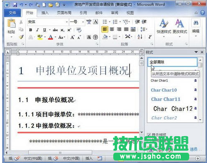
Task: Open the font name dropdown
Action: [x=67, y=22]
